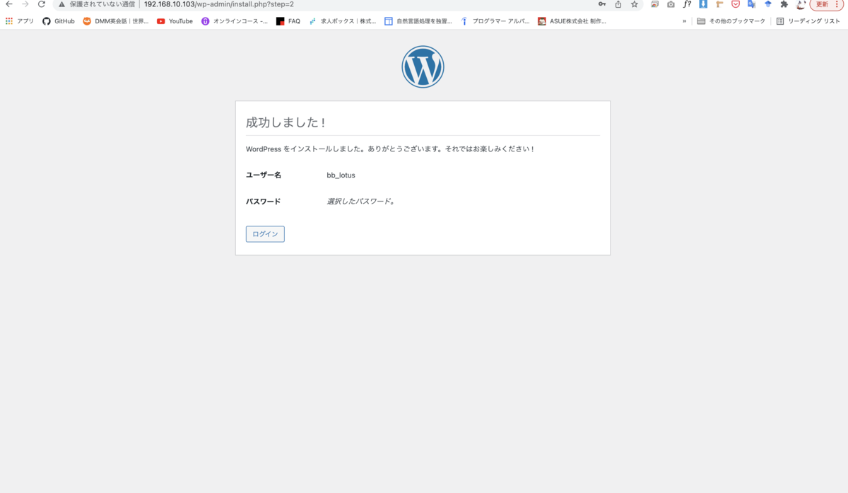Open the プログラマー アルバ bookmark
848x493 pixels.
(495, 21)
